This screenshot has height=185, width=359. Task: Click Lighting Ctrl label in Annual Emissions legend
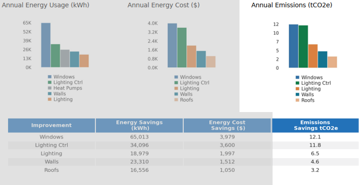point(316,83)
